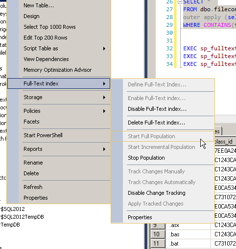Viewport: 236px width, 249px height.
Task: Click the class_id column header
Action: click(x=225, y=142)
